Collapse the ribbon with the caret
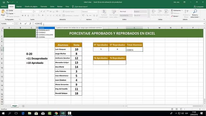This screenshot has width=206, height=116. tap(204, 19)
